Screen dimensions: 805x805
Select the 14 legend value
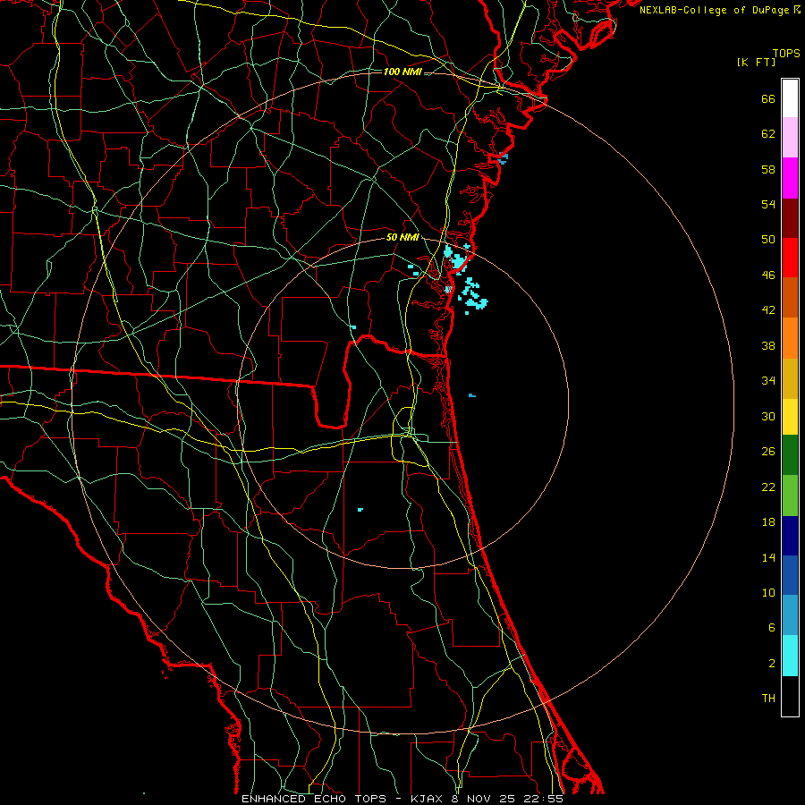768,558
